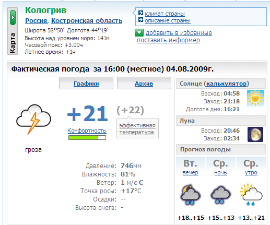
Task: Click the sunrise time 04:58
Action: [x=231, y=93]
